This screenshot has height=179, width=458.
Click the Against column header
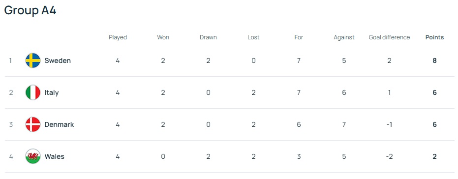point(344,37)
